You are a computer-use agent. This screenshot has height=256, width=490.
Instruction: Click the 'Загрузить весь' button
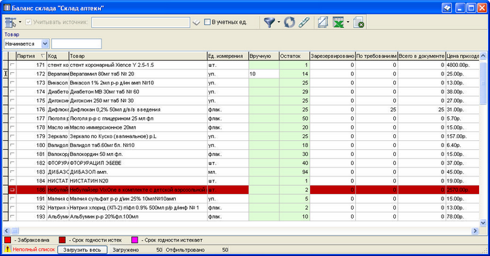tap(82, 250)
